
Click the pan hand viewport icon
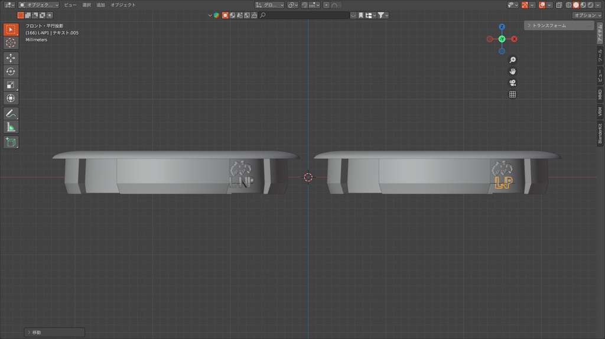point(512,71)
